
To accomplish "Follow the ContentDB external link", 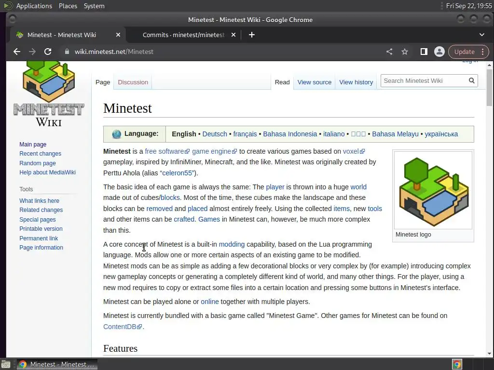I will pyautogui.click(x=123, y=327).
